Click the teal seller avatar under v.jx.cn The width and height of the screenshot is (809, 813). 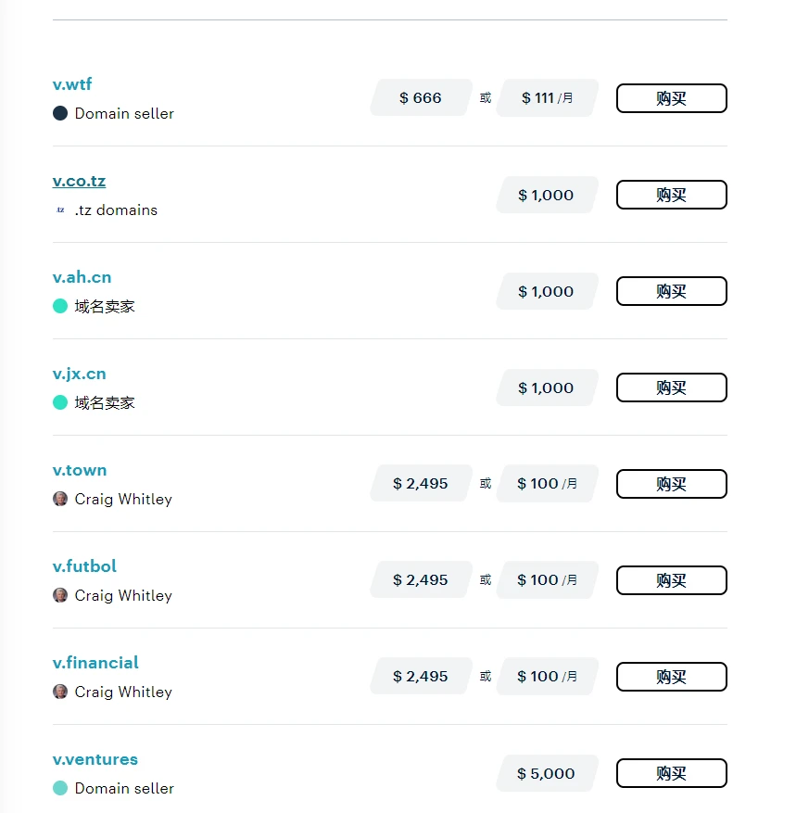tap(60, 402)
